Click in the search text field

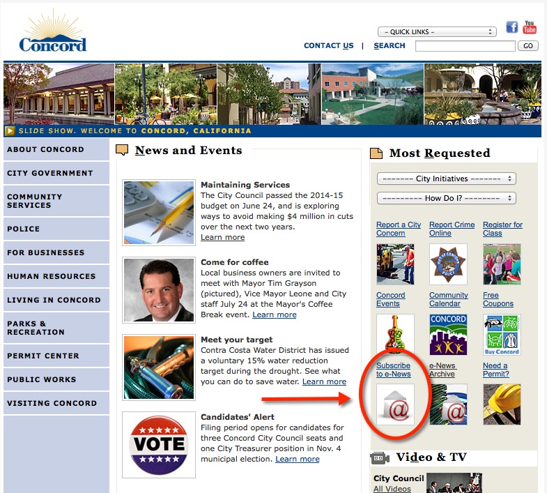tap(465, 46)
